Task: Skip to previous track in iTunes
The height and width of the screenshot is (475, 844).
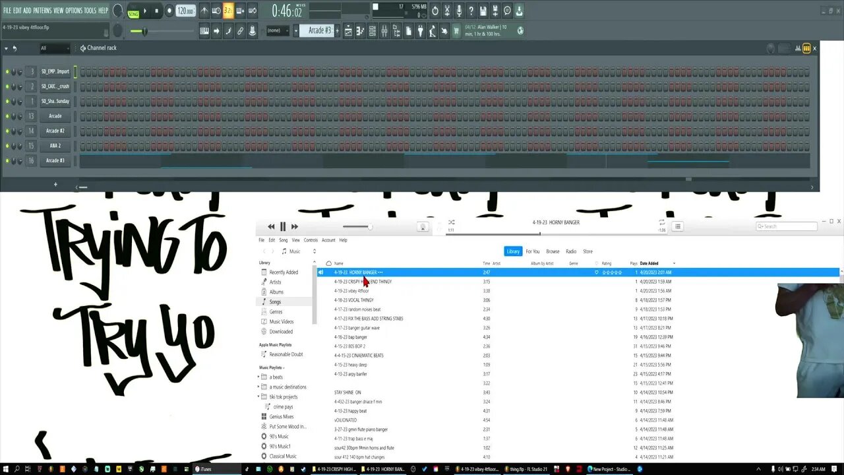Action: point(271,226)
